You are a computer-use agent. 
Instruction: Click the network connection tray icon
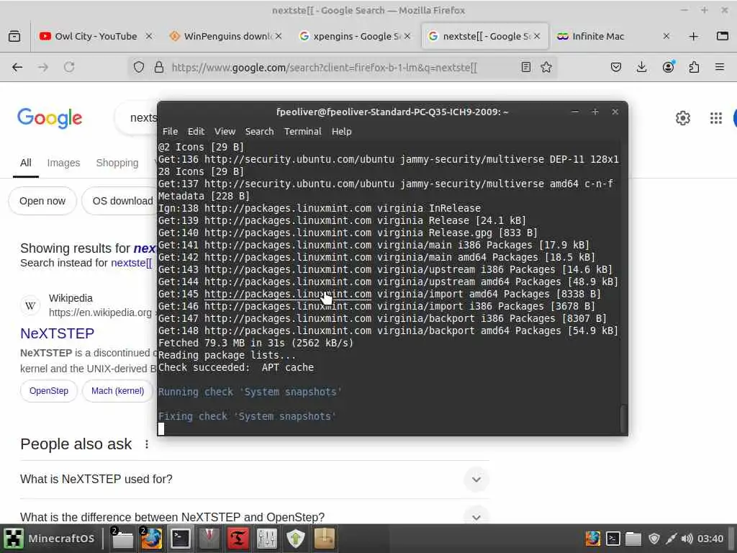(x=671, y=539)
